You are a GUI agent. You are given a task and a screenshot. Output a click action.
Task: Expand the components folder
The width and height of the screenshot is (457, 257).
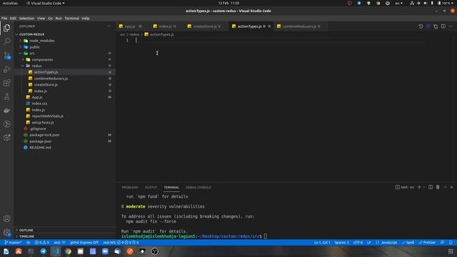pos(42,60)
